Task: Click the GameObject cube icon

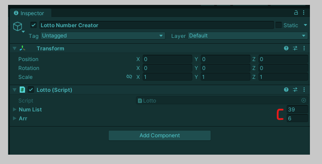Action: click(17, 26)
